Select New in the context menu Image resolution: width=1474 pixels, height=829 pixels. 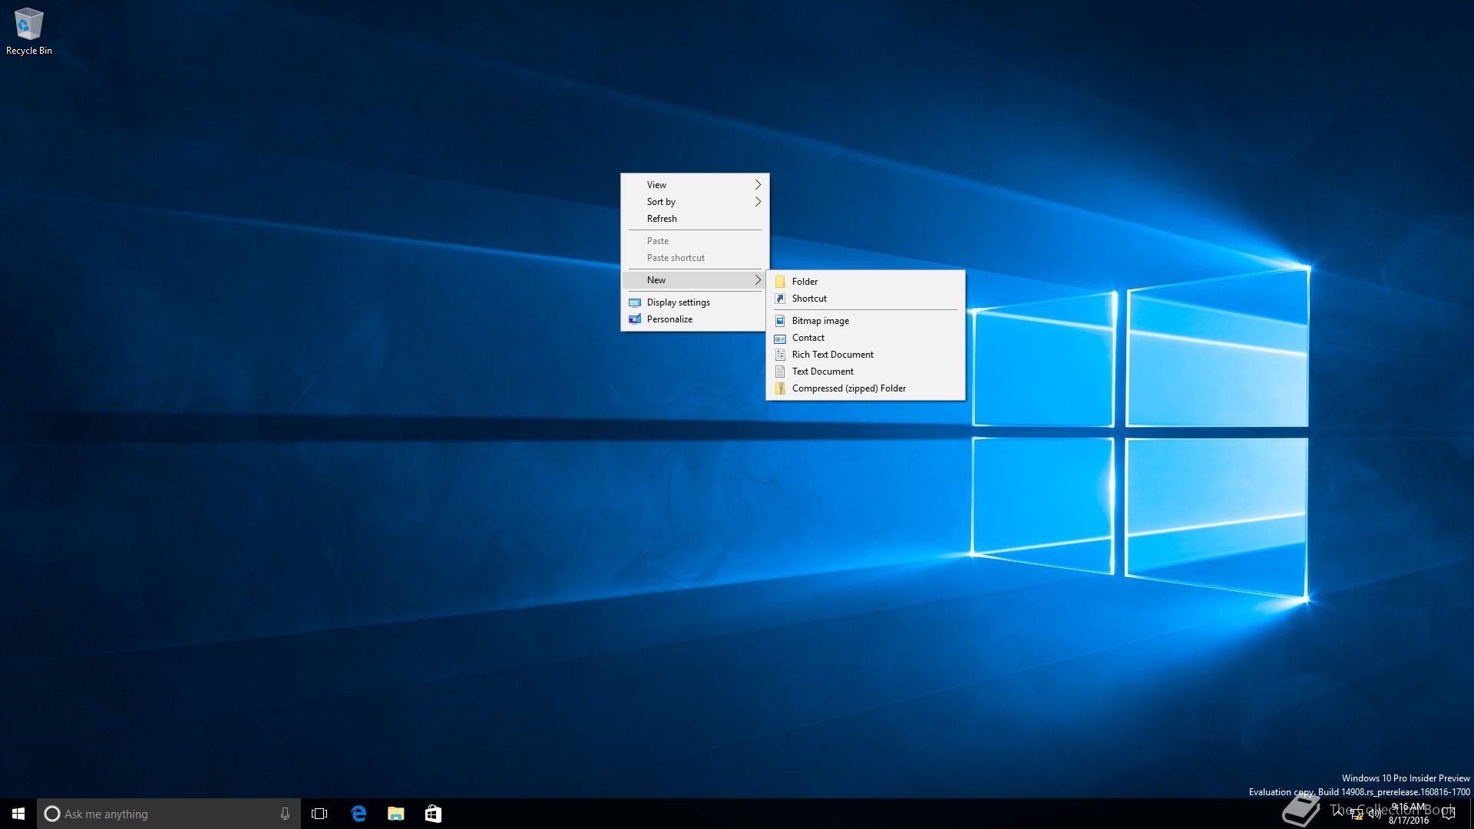695,280
